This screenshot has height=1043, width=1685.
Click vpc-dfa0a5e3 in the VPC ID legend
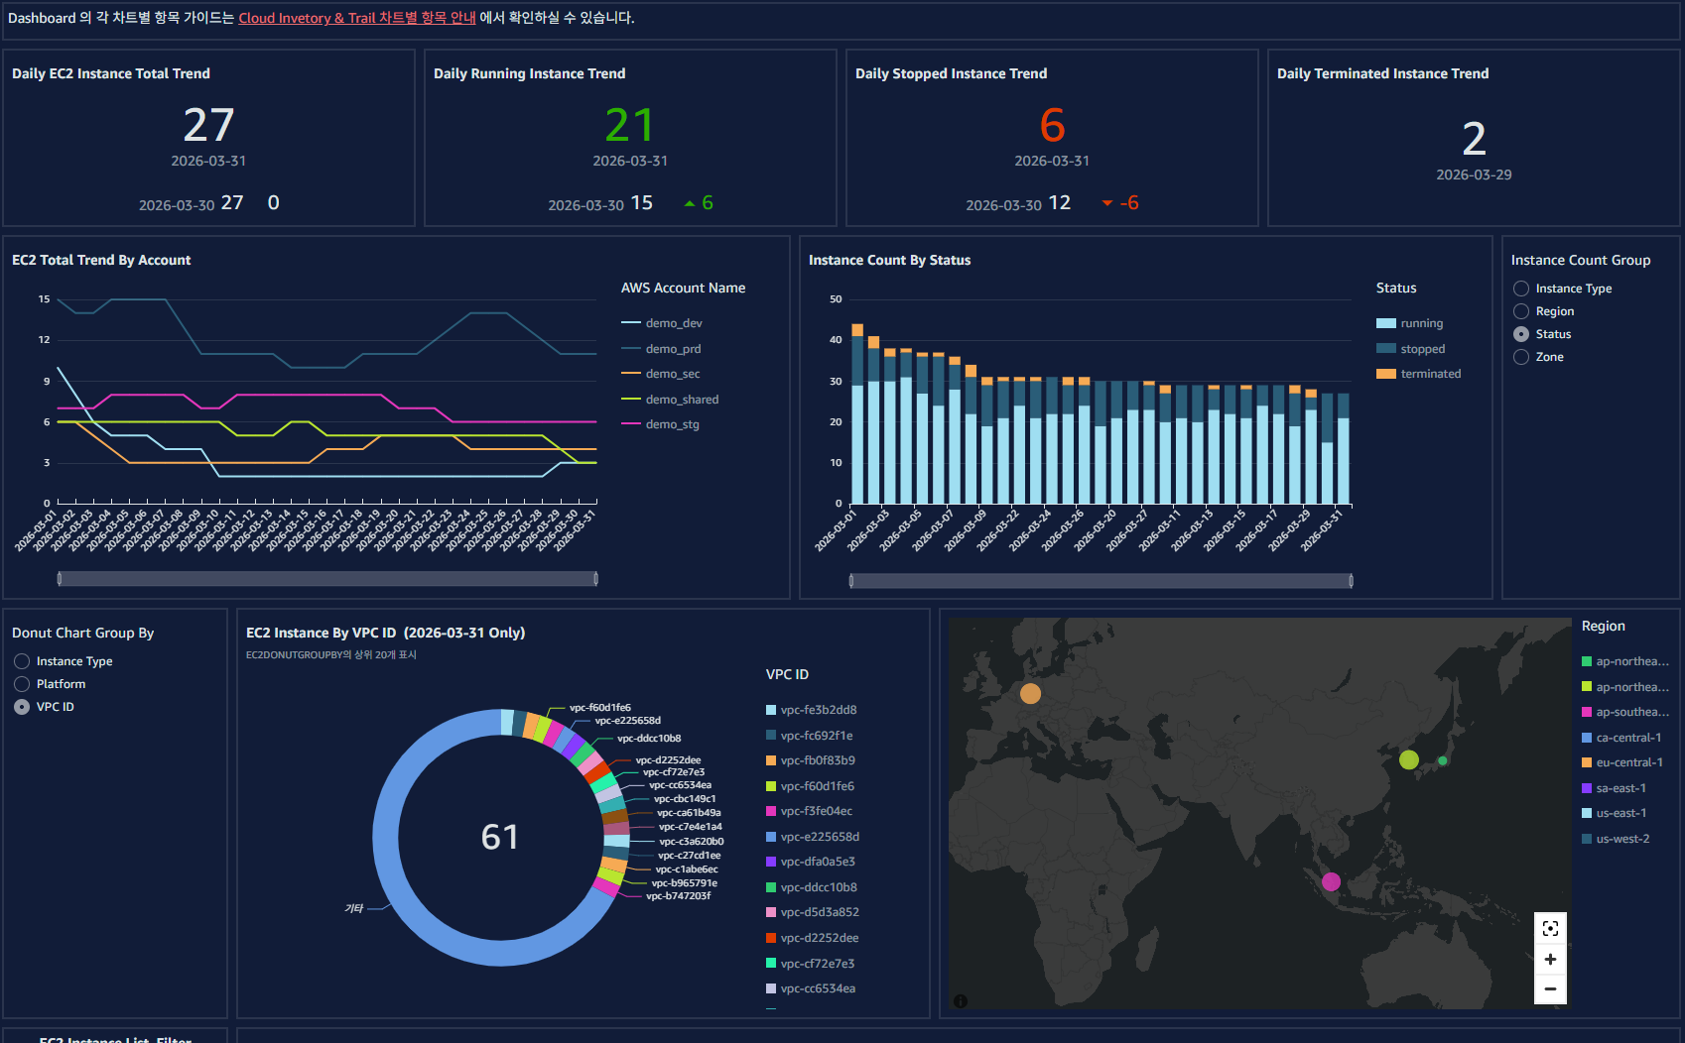(811, 862)
